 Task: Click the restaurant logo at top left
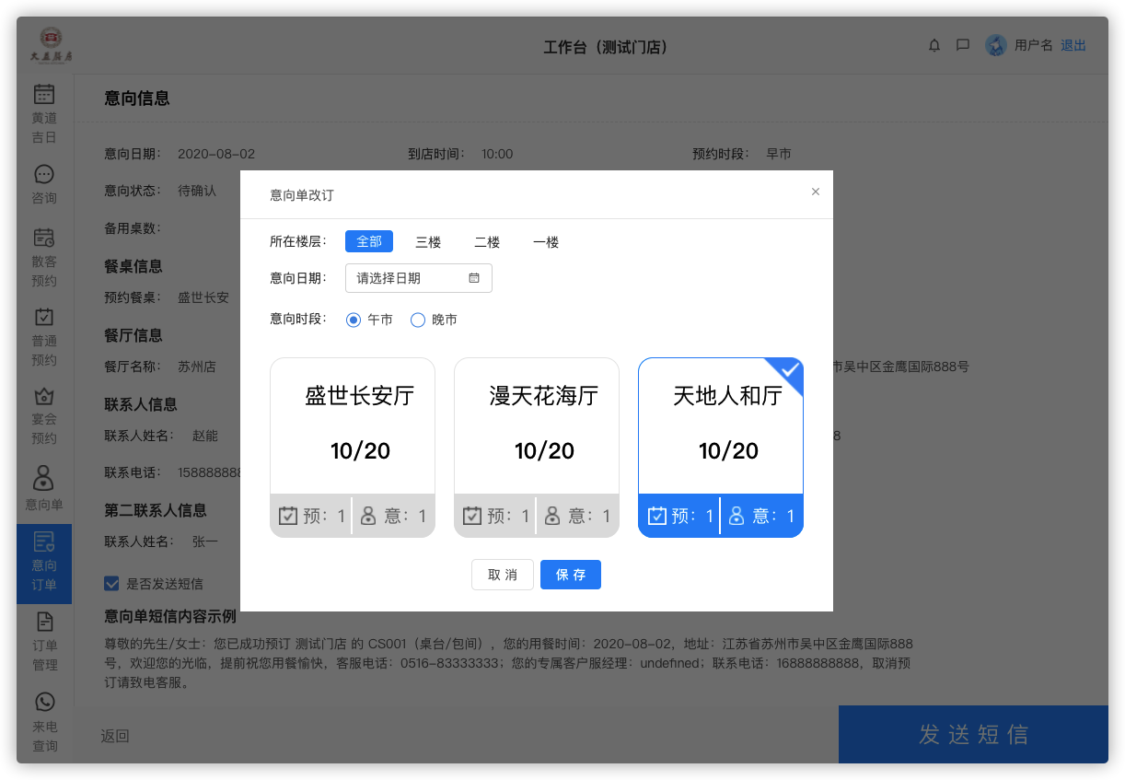(50, 45)
